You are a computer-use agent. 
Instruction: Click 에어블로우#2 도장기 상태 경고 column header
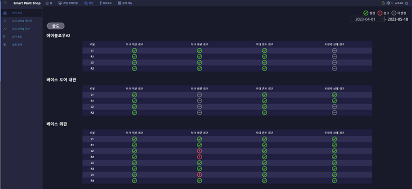[334, 45]
